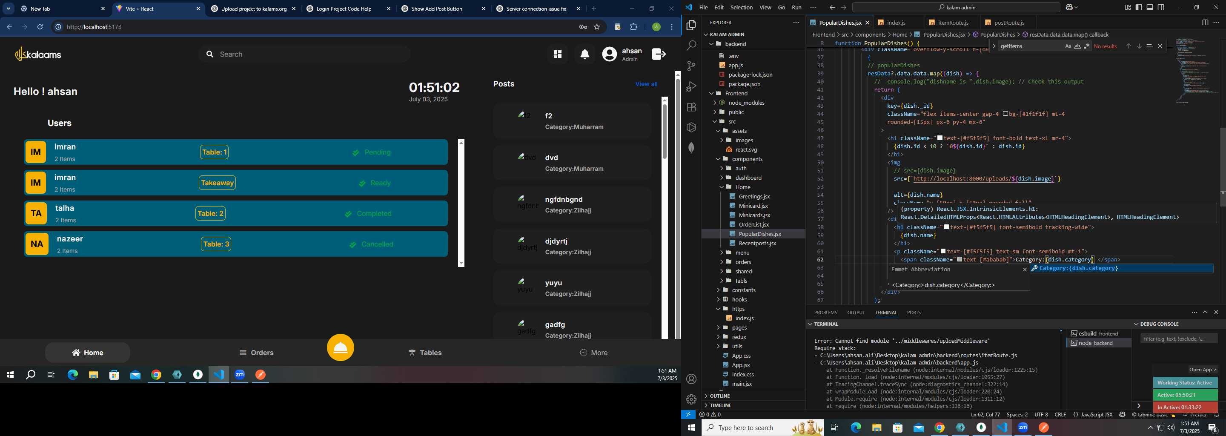Jump to the previous match in the find widget

pos(1129,46)
